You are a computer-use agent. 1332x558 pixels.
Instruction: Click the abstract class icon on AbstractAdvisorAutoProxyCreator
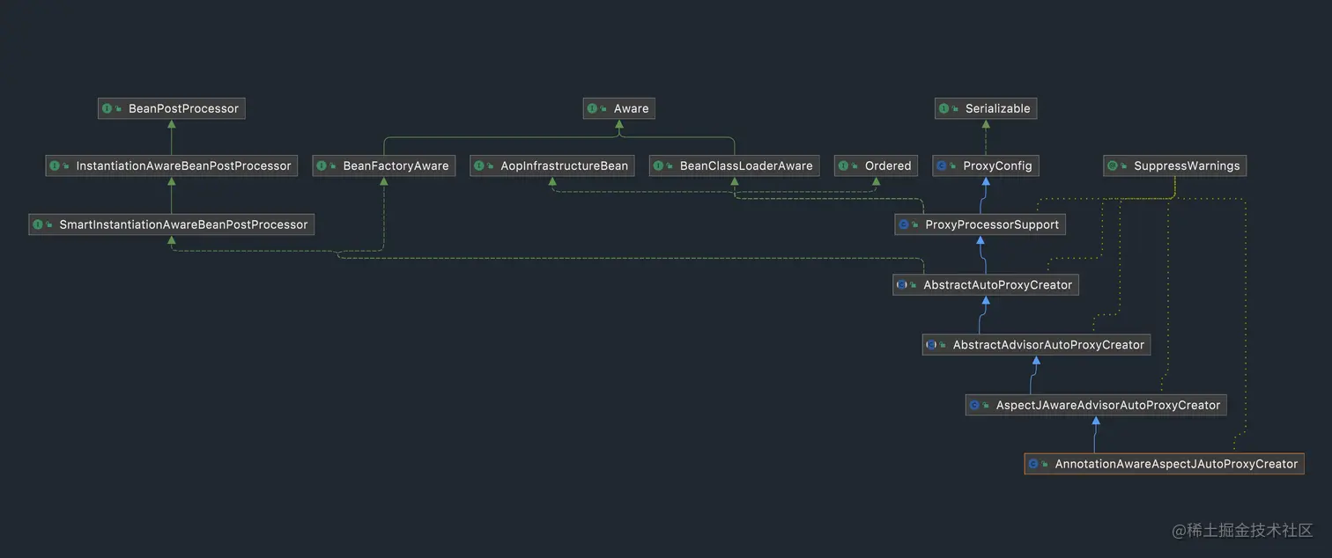point(932,345)
